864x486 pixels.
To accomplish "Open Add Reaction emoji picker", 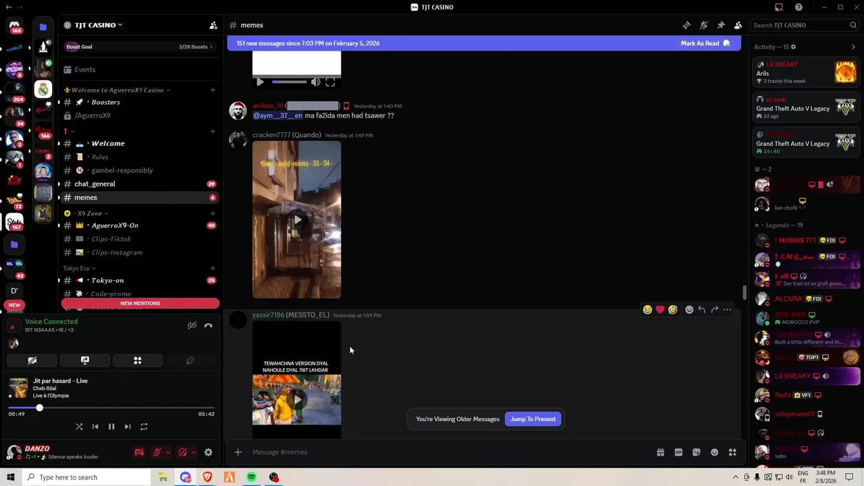I will (689, 309).
